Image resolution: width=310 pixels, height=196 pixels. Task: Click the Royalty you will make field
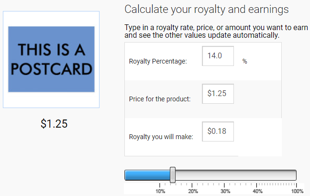tap(218, 131)
